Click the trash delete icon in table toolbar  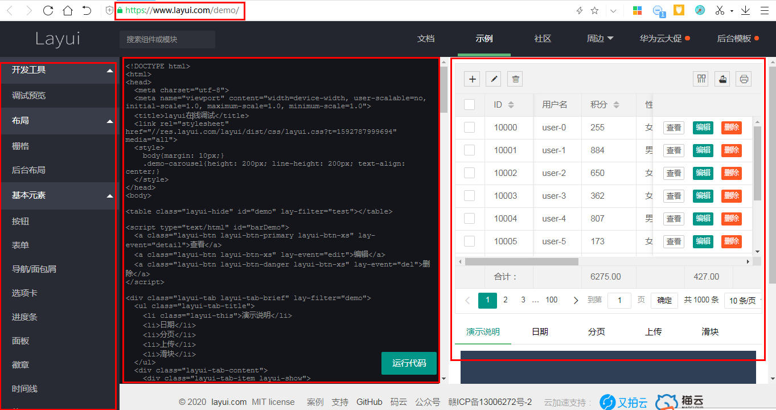coord(515,79)
